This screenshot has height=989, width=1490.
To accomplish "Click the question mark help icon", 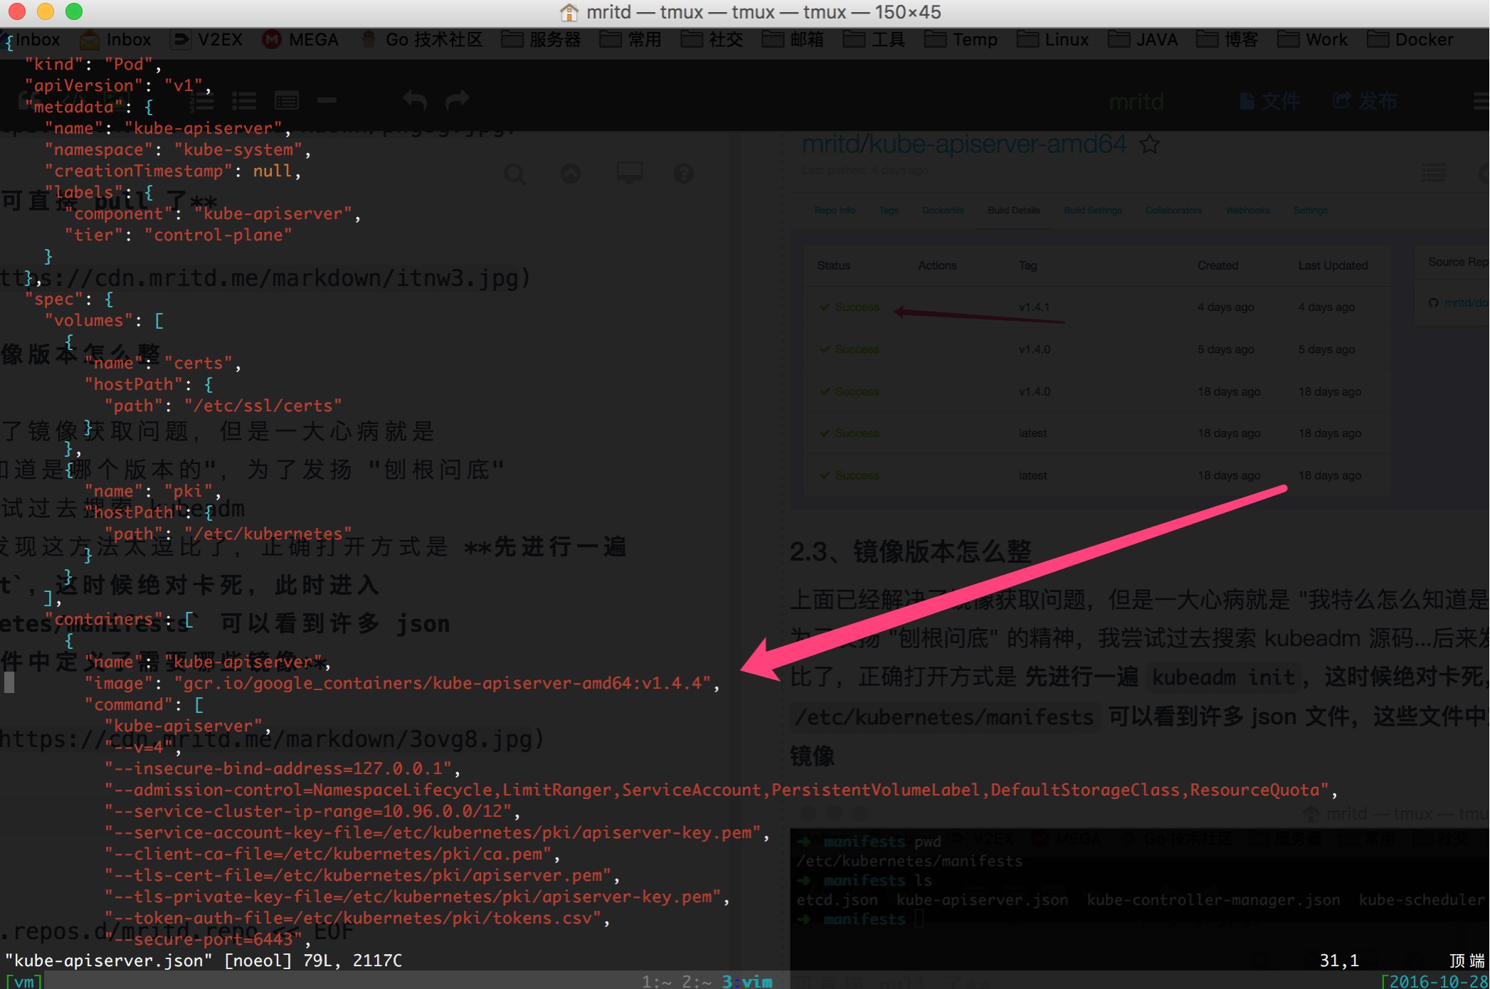I will pyautogui.click(x=683, y=174).
